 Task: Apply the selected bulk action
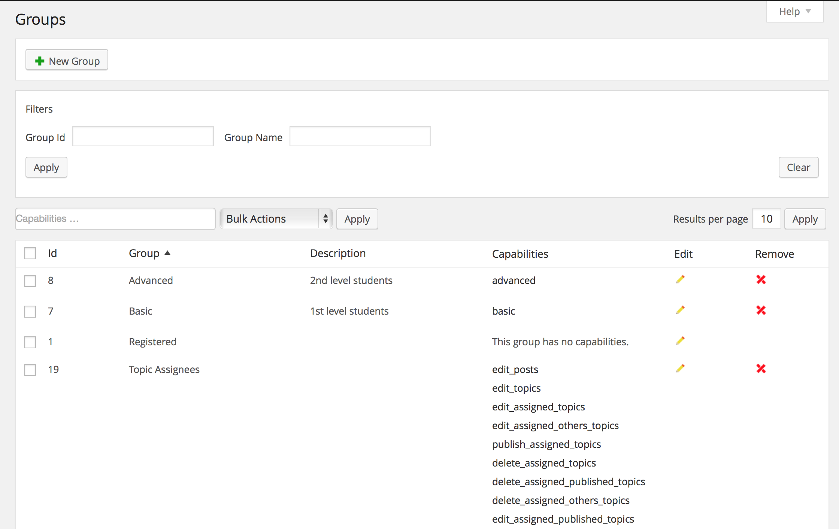pyautogui.click(x=357, y=219)
